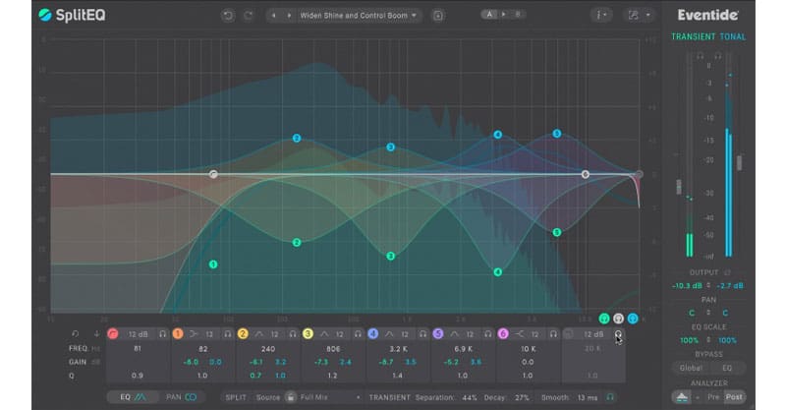Click the source lock icon in Split section

tap(291, 397)
